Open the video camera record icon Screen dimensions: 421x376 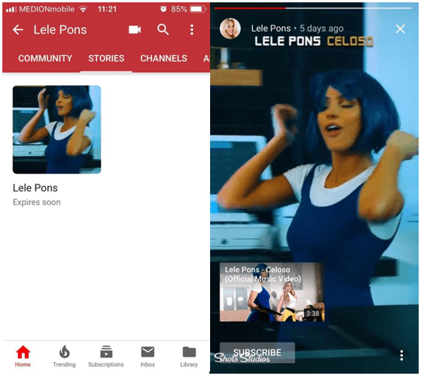click(135, 29)
